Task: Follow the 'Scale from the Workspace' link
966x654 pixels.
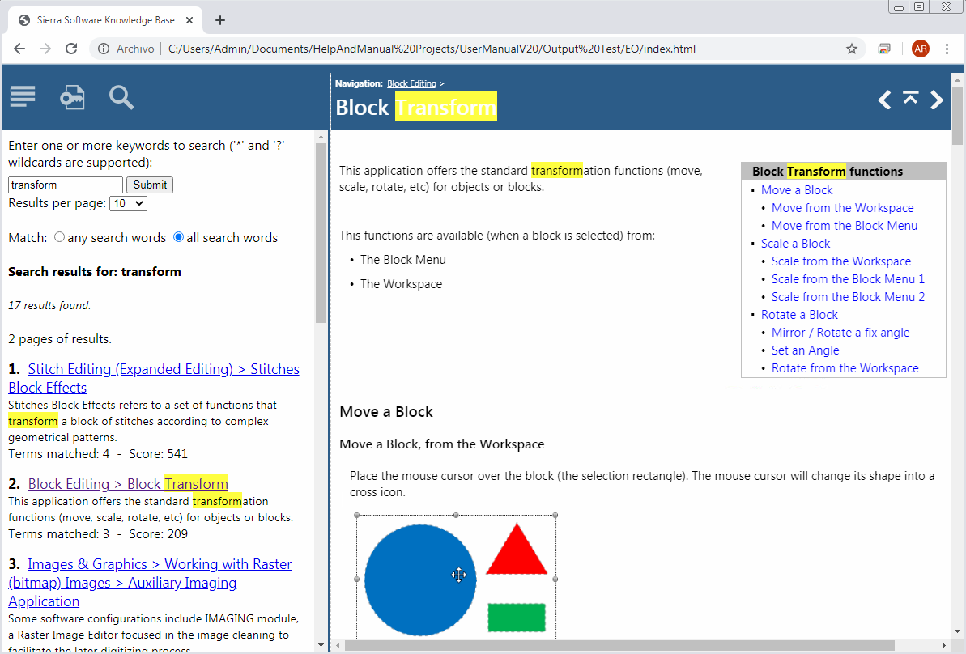Action: pyautogui.click(x=840, y=261)
